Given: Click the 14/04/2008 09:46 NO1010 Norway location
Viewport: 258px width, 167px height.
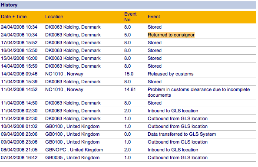Looking at the screenshot, I should pos(64,74).
